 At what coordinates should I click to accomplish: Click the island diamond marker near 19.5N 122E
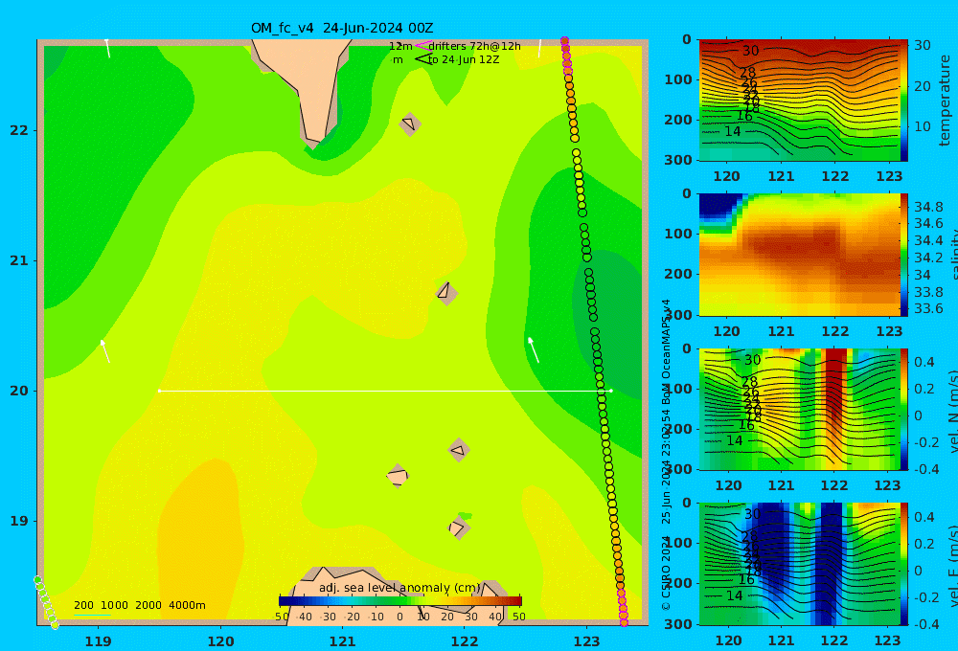458,450
